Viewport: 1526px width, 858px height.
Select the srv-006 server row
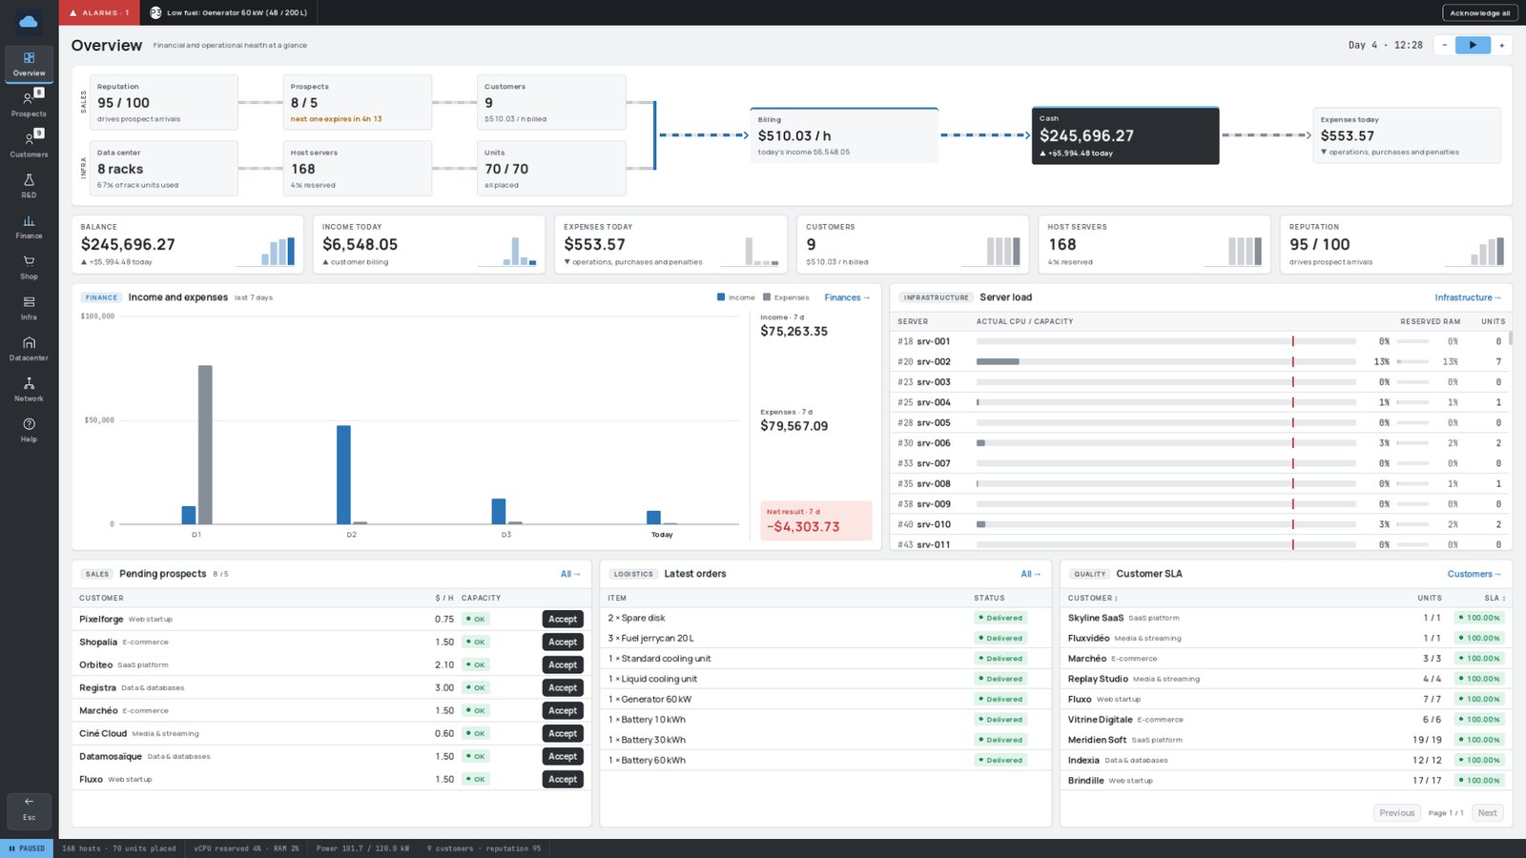coord(1201,443)
